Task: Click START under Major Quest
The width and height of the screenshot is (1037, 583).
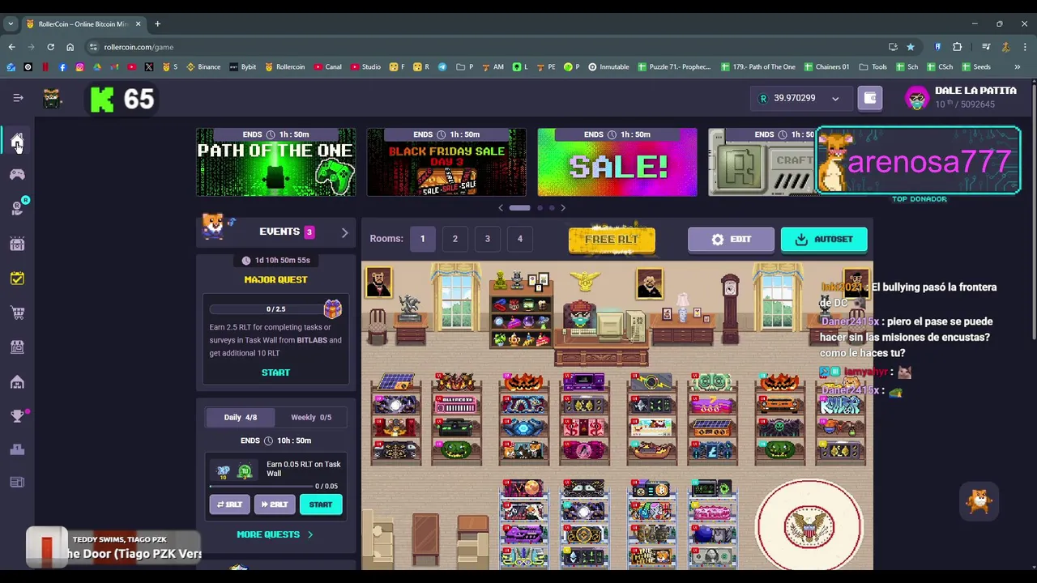Action: 275,372
